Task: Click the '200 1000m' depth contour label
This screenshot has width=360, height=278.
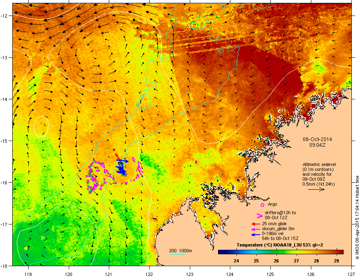Action: tap(181, 251)
